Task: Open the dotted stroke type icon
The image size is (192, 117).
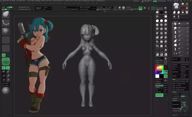Action: 6,23
